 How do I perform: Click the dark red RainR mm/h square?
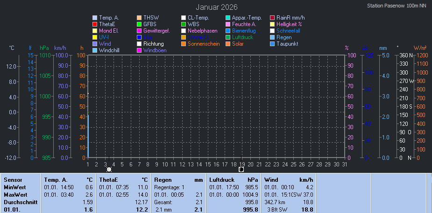click(x=272, y=18)
